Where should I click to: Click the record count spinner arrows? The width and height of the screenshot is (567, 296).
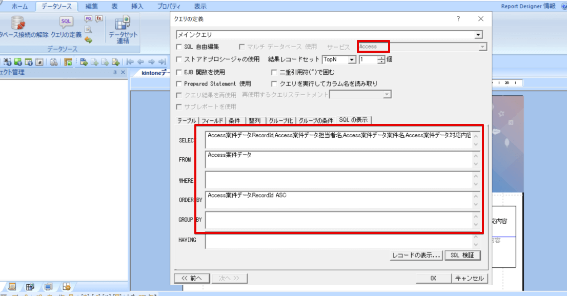tap(381, 59)
